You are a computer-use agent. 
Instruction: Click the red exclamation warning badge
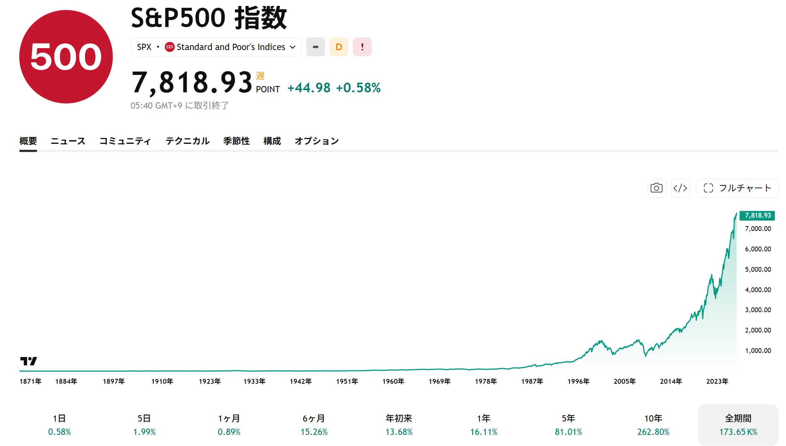pyautogui.click(x=362, y=47)
